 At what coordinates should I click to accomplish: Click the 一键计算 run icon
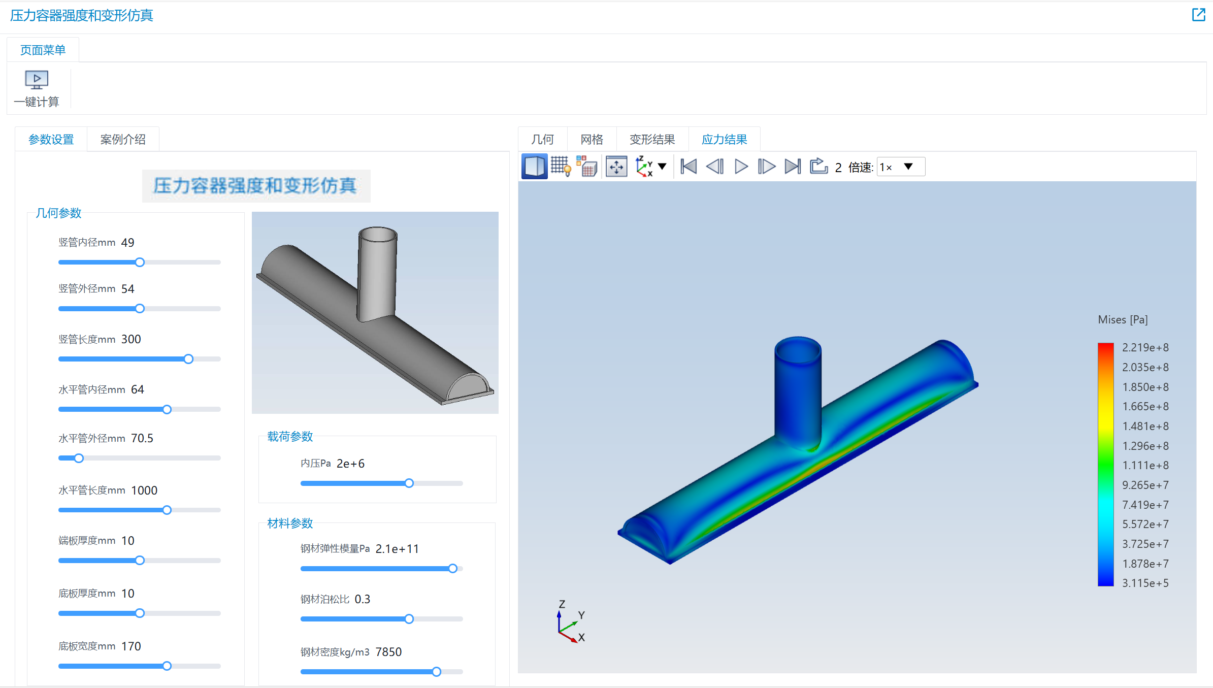tap(37, 80)
